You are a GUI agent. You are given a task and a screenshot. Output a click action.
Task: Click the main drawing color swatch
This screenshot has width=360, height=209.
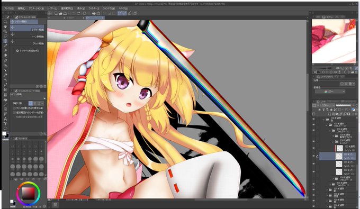pos(4,133)
